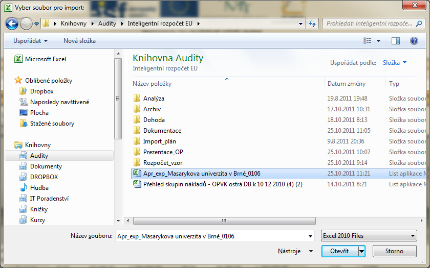Toggle the preview pane icon
The width and height of the screenshot is (430, 268).
click(395, 41)
